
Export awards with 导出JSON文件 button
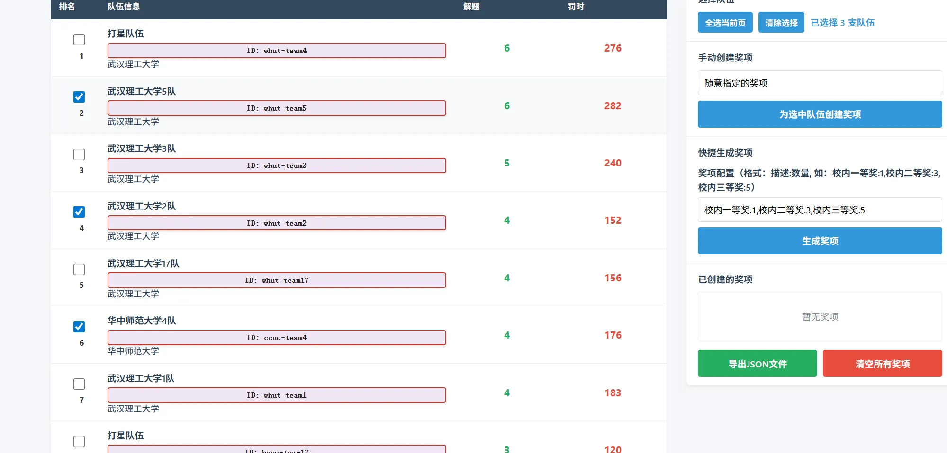tap(757, 364)
